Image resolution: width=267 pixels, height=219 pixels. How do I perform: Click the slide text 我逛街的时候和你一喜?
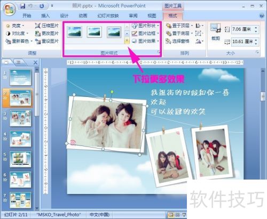[x=190, y=93]
